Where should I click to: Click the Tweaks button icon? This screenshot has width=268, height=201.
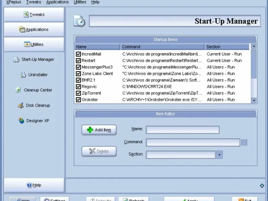click(x=26, y=14)
